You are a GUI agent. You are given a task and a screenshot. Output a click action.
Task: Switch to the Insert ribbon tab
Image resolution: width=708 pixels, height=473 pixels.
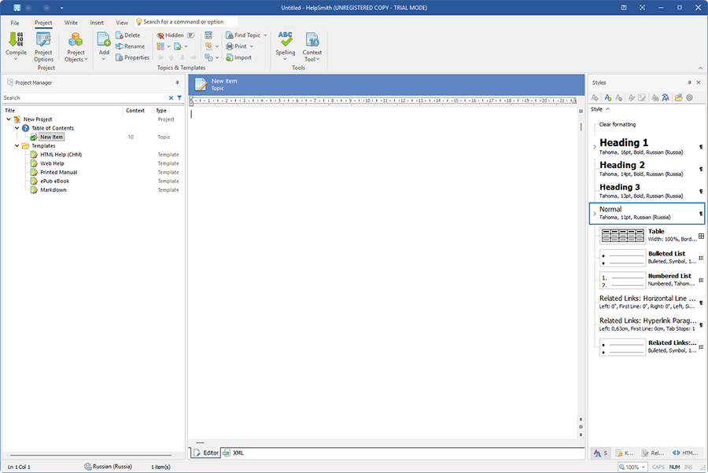coord(97,23)
